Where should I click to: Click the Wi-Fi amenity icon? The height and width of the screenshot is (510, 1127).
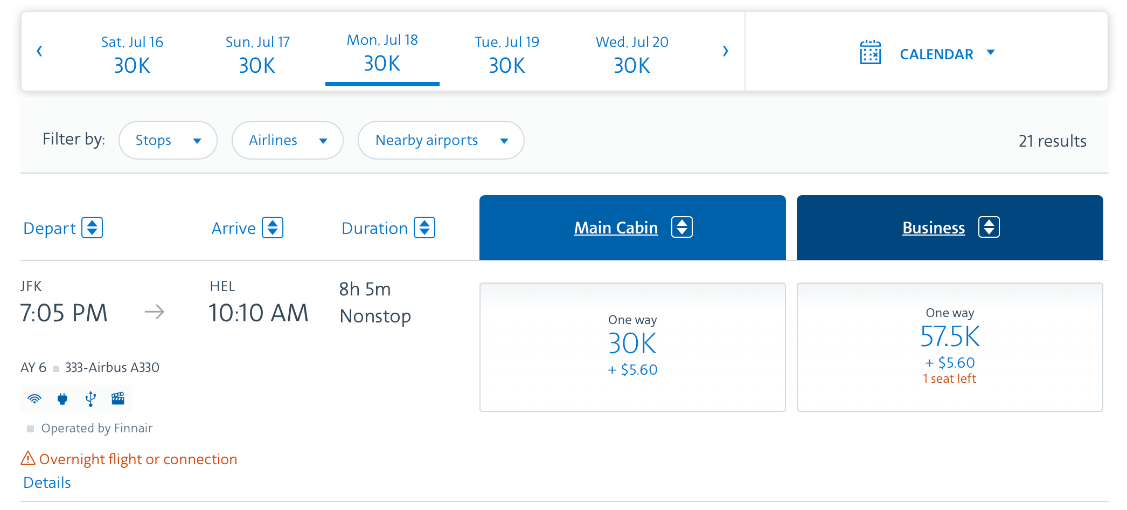click(x=34, y=399)
